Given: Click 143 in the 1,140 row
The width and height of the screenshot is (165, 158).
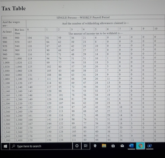Looking at the screenshot, I should point(30,91).
